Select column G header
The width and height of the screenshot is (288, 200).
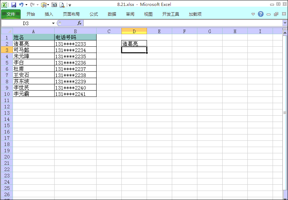click(x=210, y=31)
